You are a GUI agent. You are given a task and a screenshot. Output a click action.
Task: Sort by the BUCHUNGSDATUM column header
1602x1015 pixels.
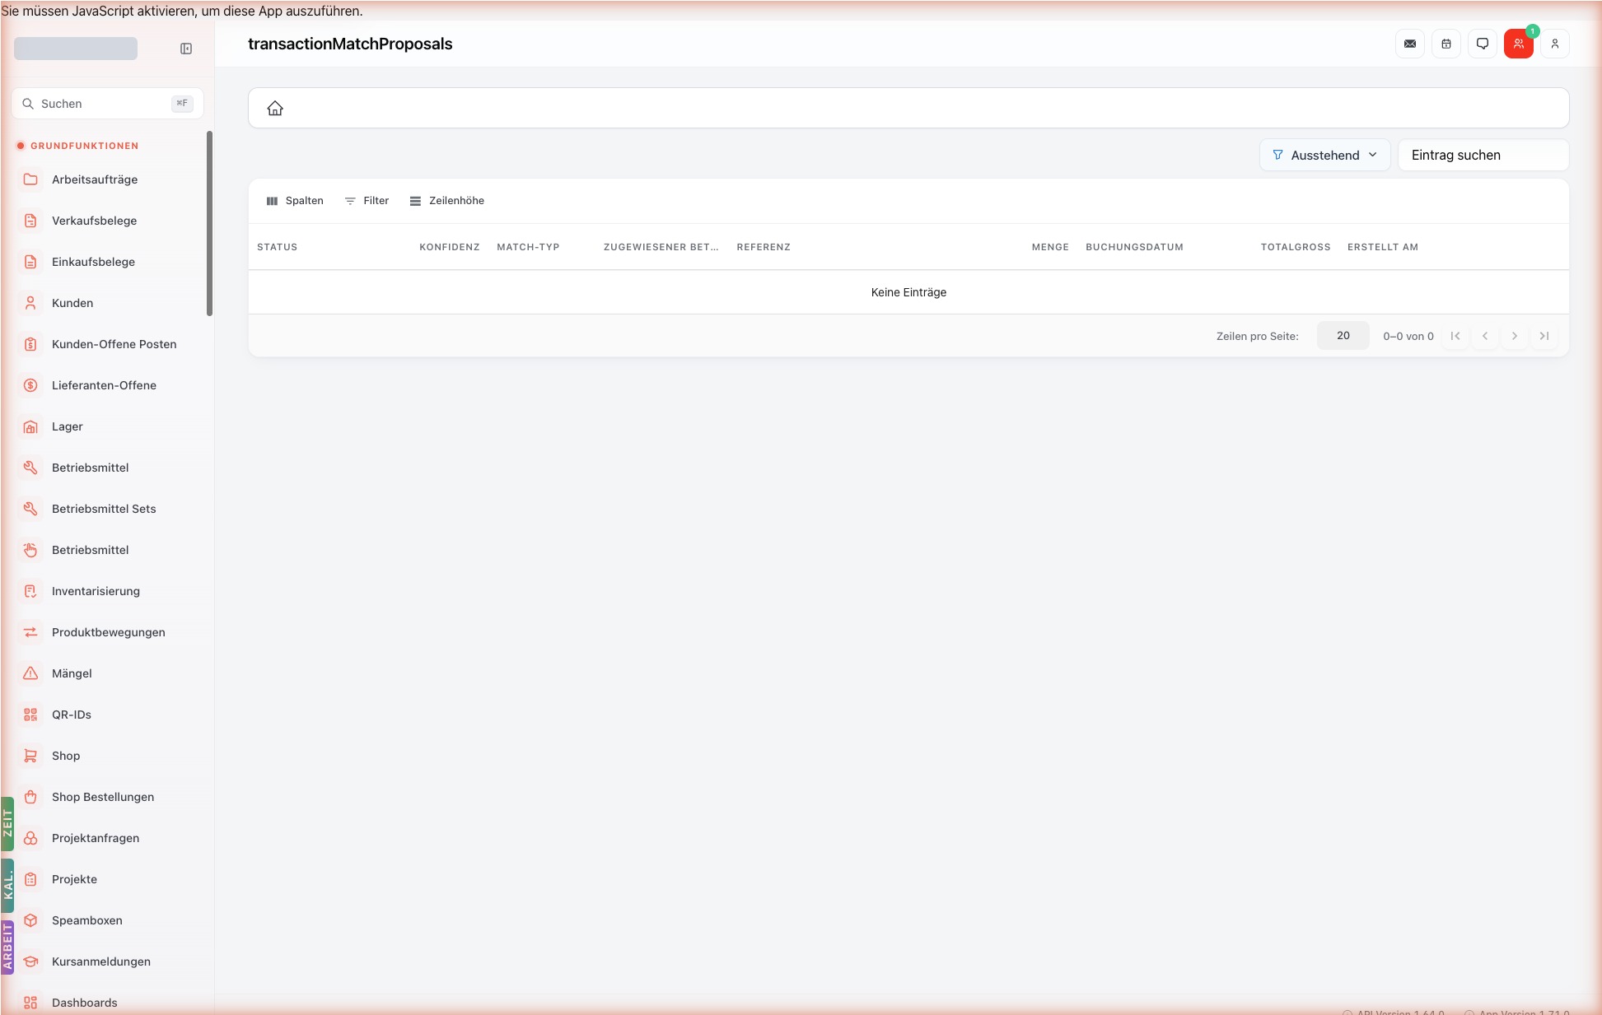(x=1134, y=247)
